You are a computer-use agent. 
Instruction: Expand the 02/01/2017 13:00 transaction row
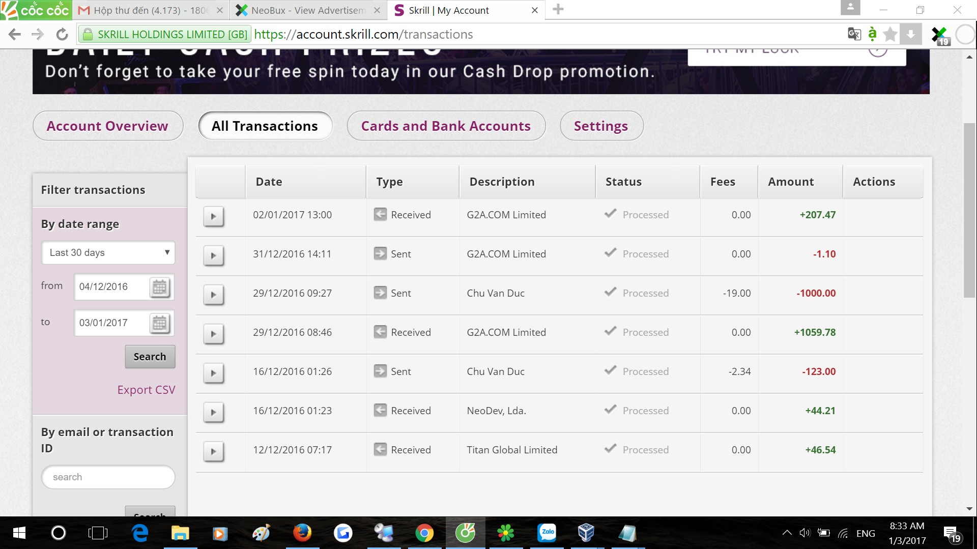[x=214, y=216]
